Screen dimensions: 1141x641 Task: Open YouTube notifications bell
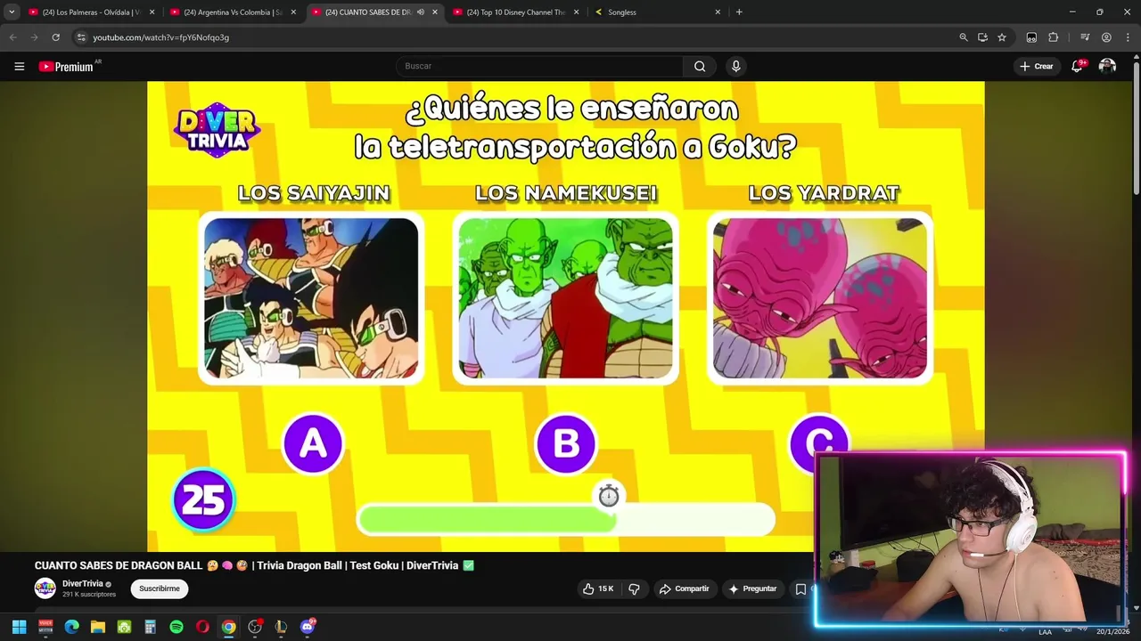pyautogui.click(x=1077, y=66)
